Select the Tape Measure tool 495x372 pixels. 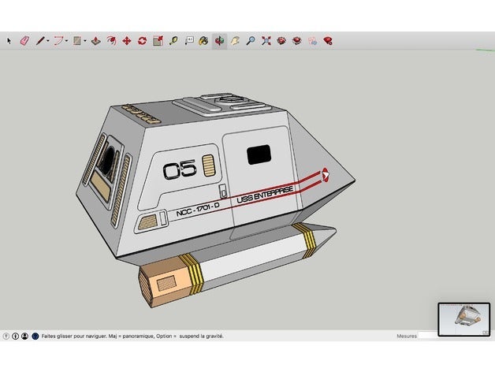point(173,41)
